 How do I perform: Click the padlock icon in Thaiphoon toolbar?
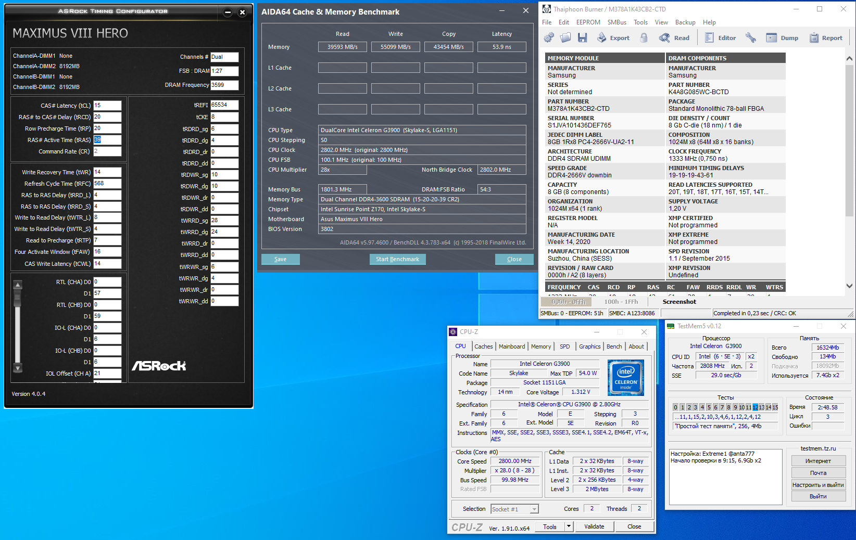coord(644,37)
